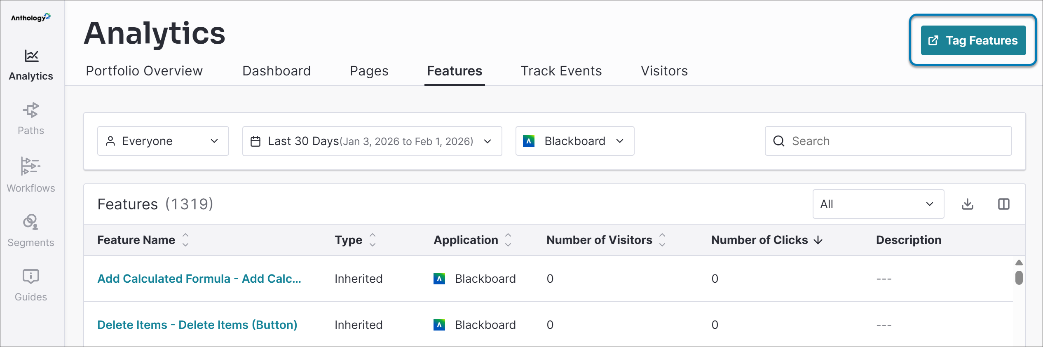
Task: Expand the Everyone segment dropdown
Action: [x=163, y=141]
